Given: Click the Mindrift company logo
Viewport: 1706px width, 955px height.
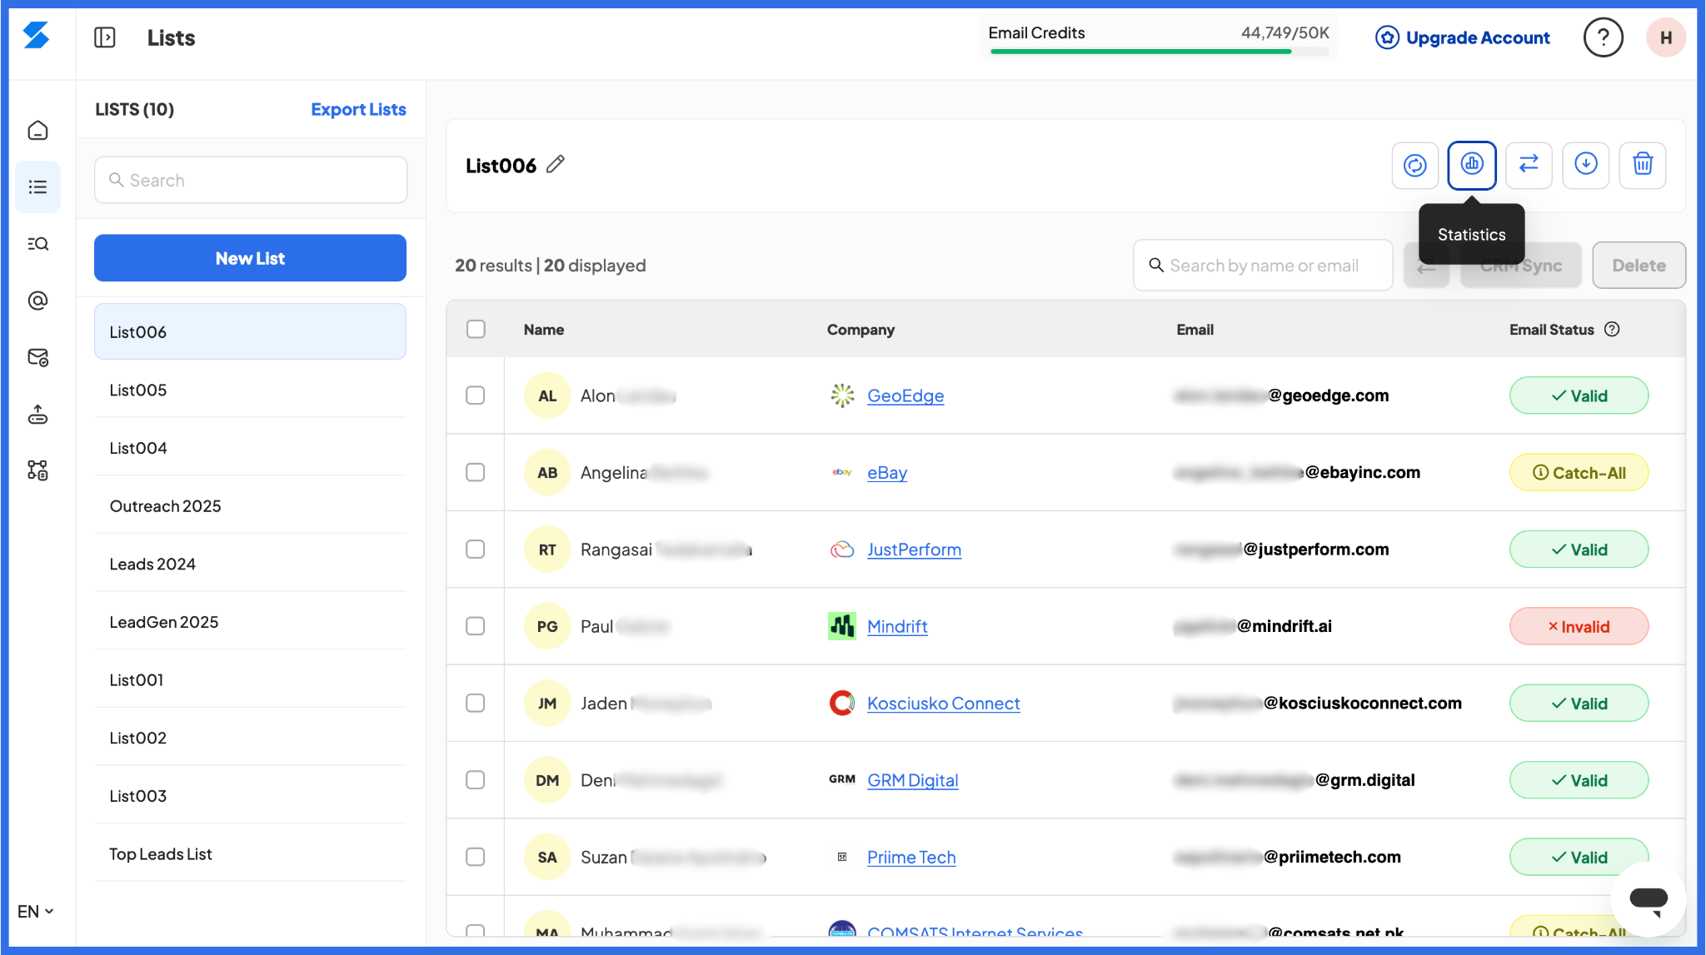Looking at the screenshot, I should (842, 626).
